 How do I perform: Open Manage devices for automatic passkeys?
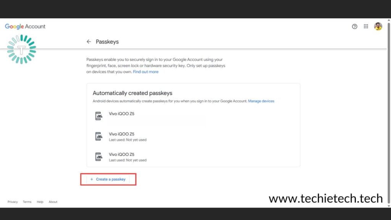point(261,101)
